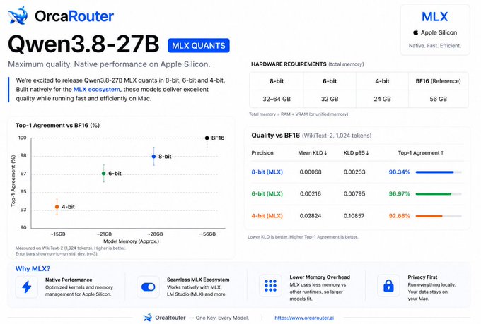Click the lightning bolt Native Performance icon
This screenshot has width=481, height=324.
[x=27, y=287]
